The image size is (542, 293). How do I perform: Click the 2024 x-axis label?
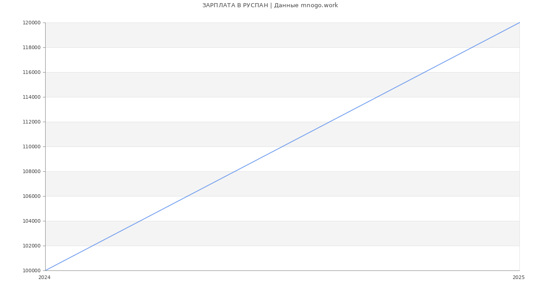[x=44, y=277]
